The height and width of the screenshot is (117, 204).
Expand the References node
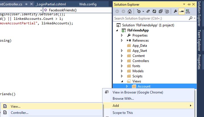tap(122, 41)
